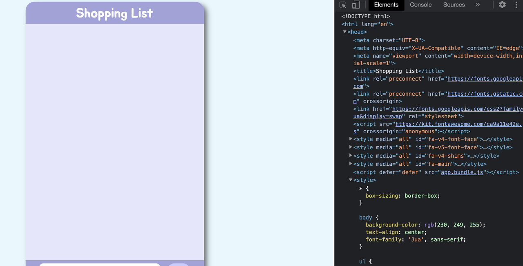Click the font-family 'Jua' declaration
Viewport: 523px width, 266px height.
416,240
